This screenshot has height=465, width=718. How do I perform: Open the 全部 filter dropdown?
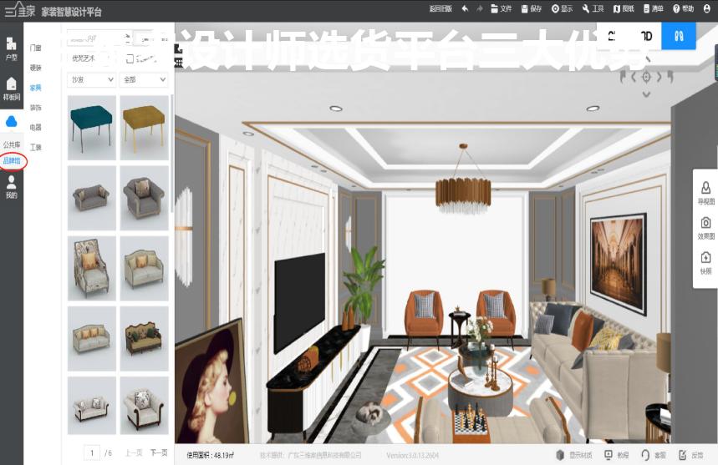tap(144, 79)
